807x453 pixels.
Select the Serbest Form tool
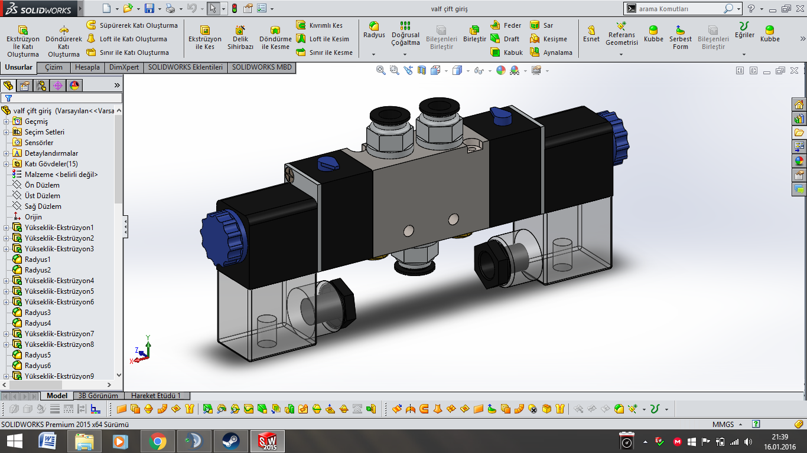[x=681, y=37]
